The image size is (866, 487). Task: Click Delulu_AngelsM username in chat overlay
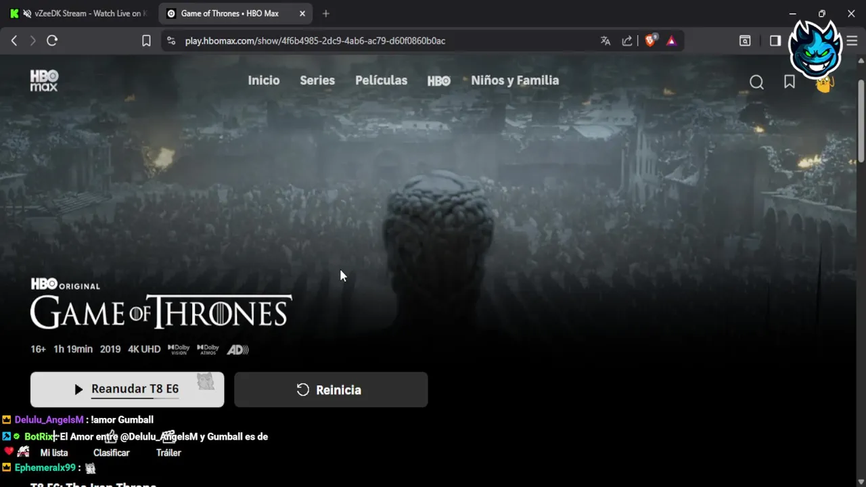click(49, 419)
